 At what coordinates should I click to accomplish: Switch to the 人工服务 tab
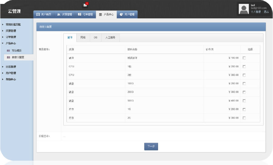(110, 38)
